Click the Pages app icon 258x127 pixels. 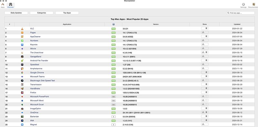pyautogui.click(x=22, y=33)
